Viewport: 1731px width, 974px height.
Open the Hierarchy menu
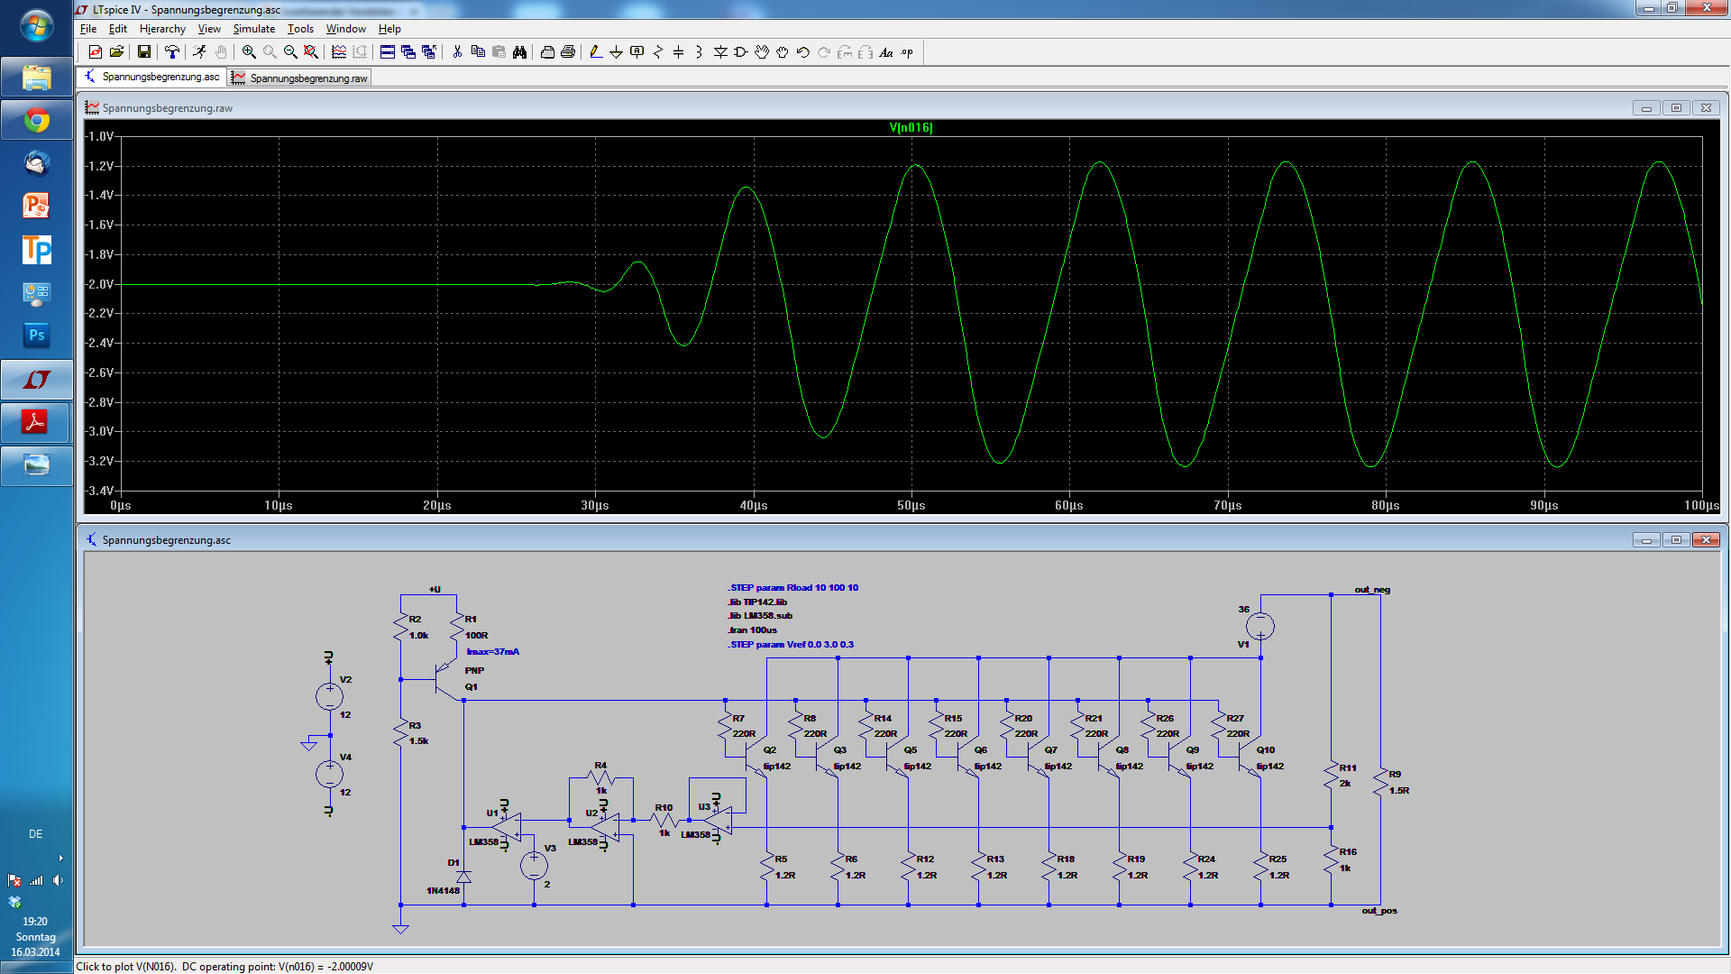(x=162, y=29)
